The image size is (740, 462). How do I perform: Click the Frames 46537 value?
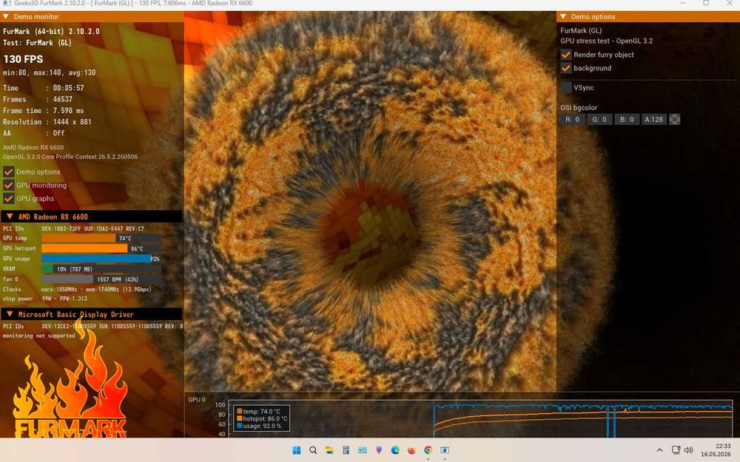63,100
